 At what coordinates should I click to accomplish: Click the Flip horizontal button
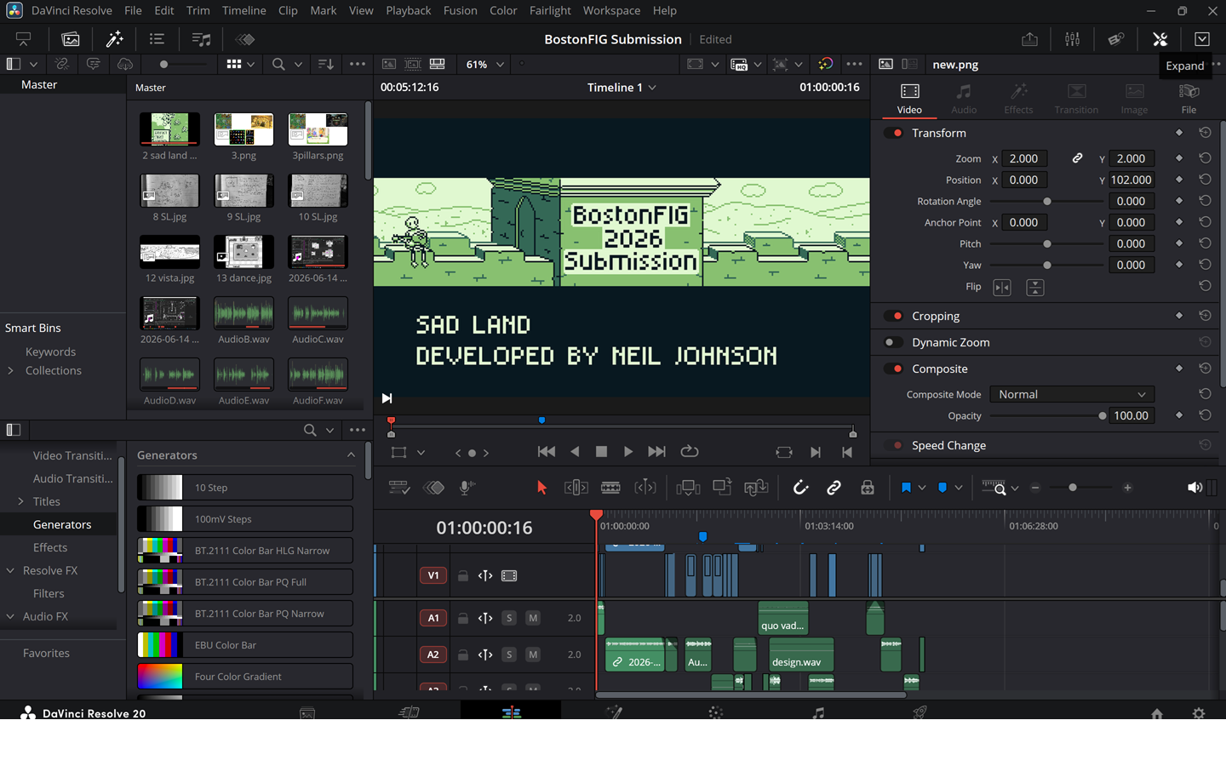(1002, 288)
